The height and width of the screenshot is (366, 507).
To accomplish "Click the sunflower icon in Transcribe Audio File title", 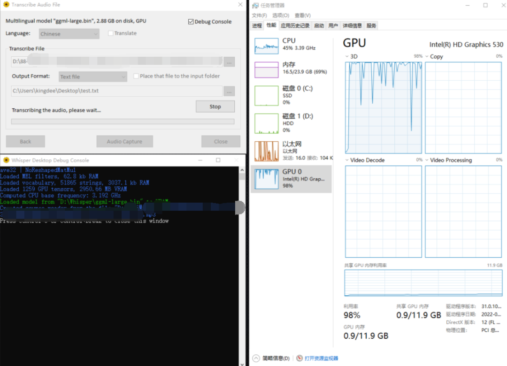I will click(x=6, y=5).
